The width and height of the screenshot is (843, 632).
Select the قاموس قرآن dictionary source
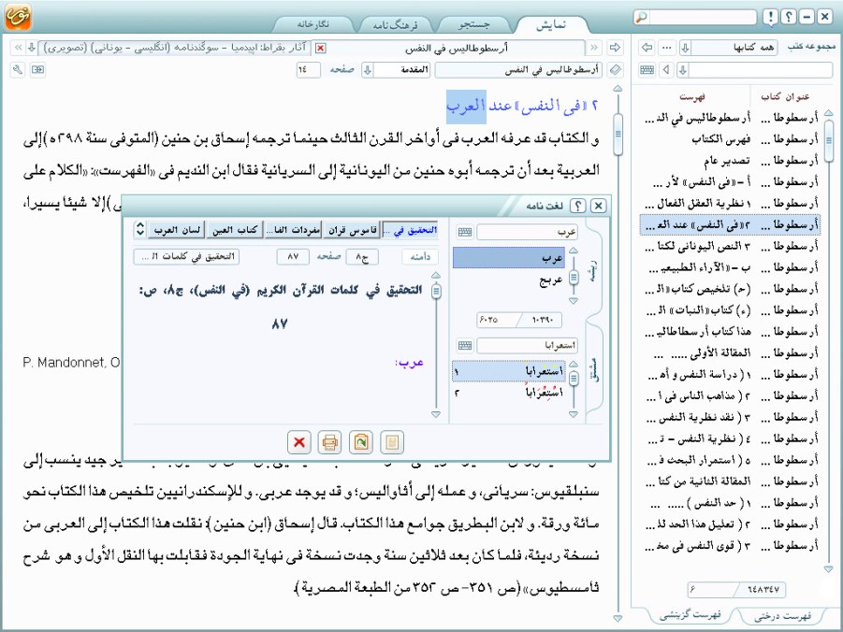point(352,230)
